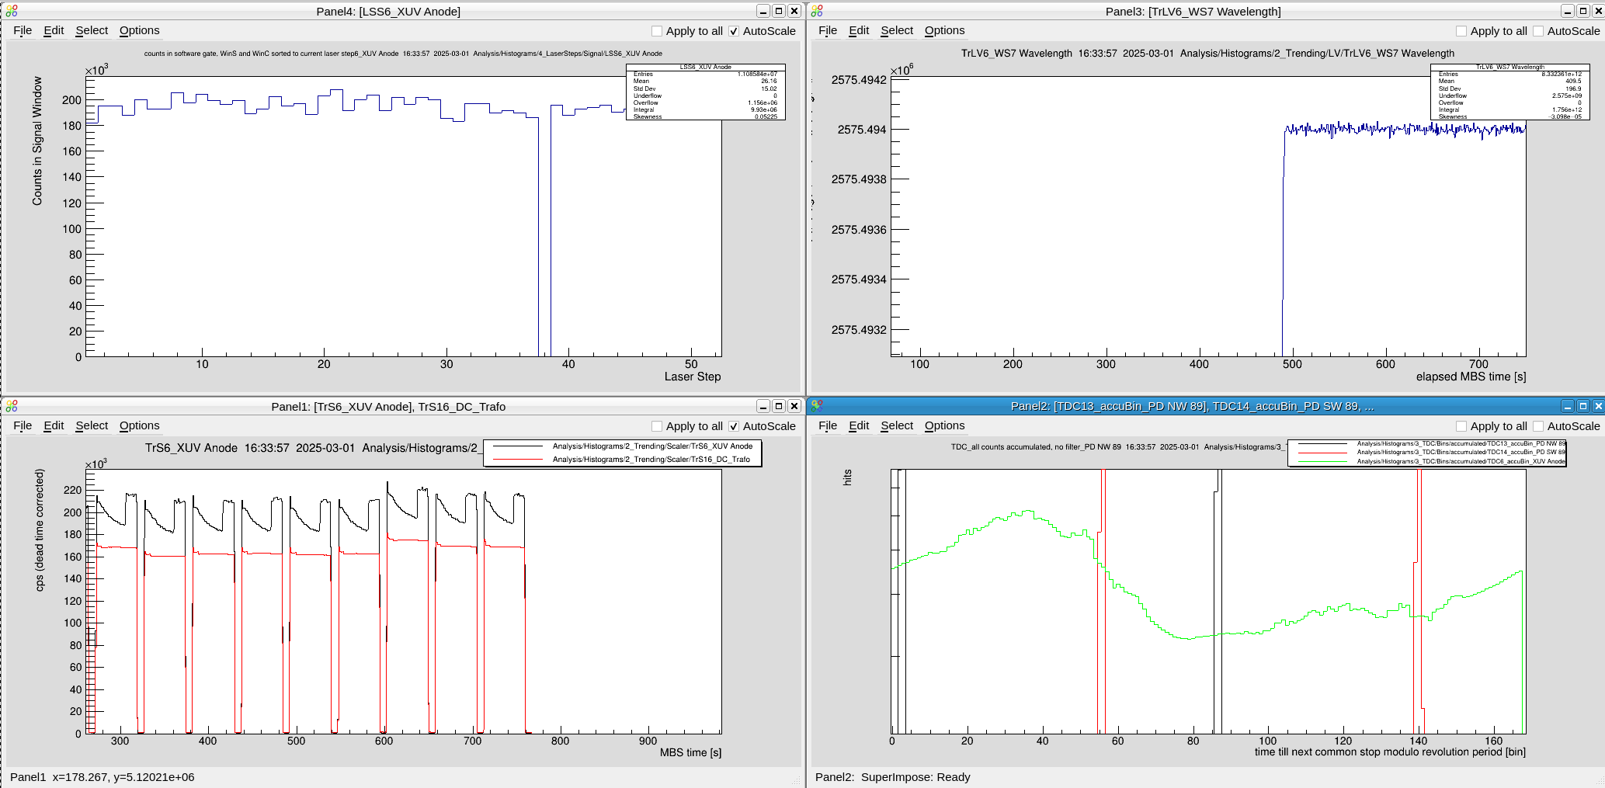
Task: Minimize the Panel1 TrS6_XUV Anode window
Action: coord(763,406)
